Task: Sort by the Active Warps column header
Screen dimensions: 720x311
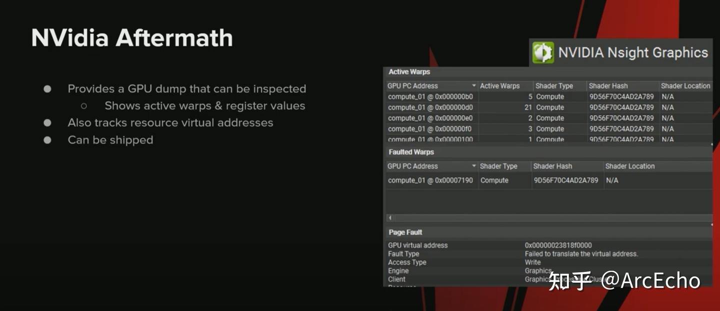Action: click(x=500, y=86)
